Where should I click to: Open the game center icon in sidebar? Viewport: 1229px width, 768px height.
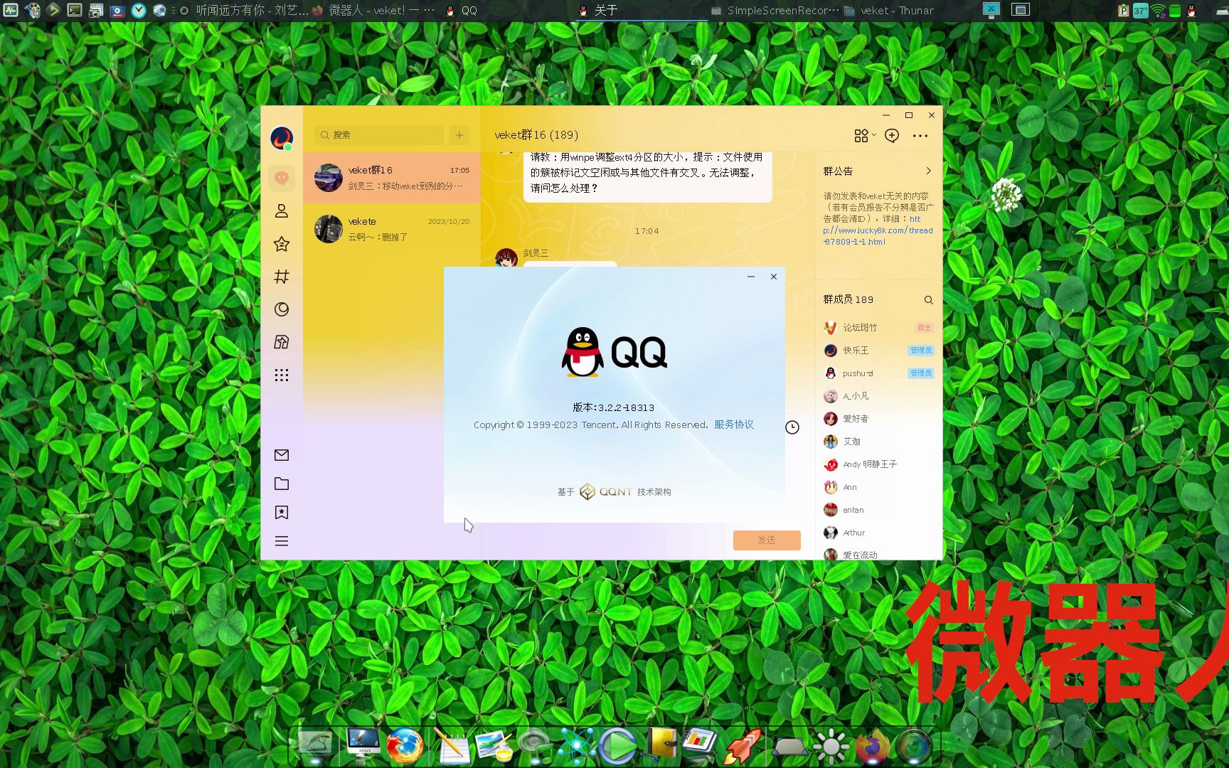click(282, 342)
